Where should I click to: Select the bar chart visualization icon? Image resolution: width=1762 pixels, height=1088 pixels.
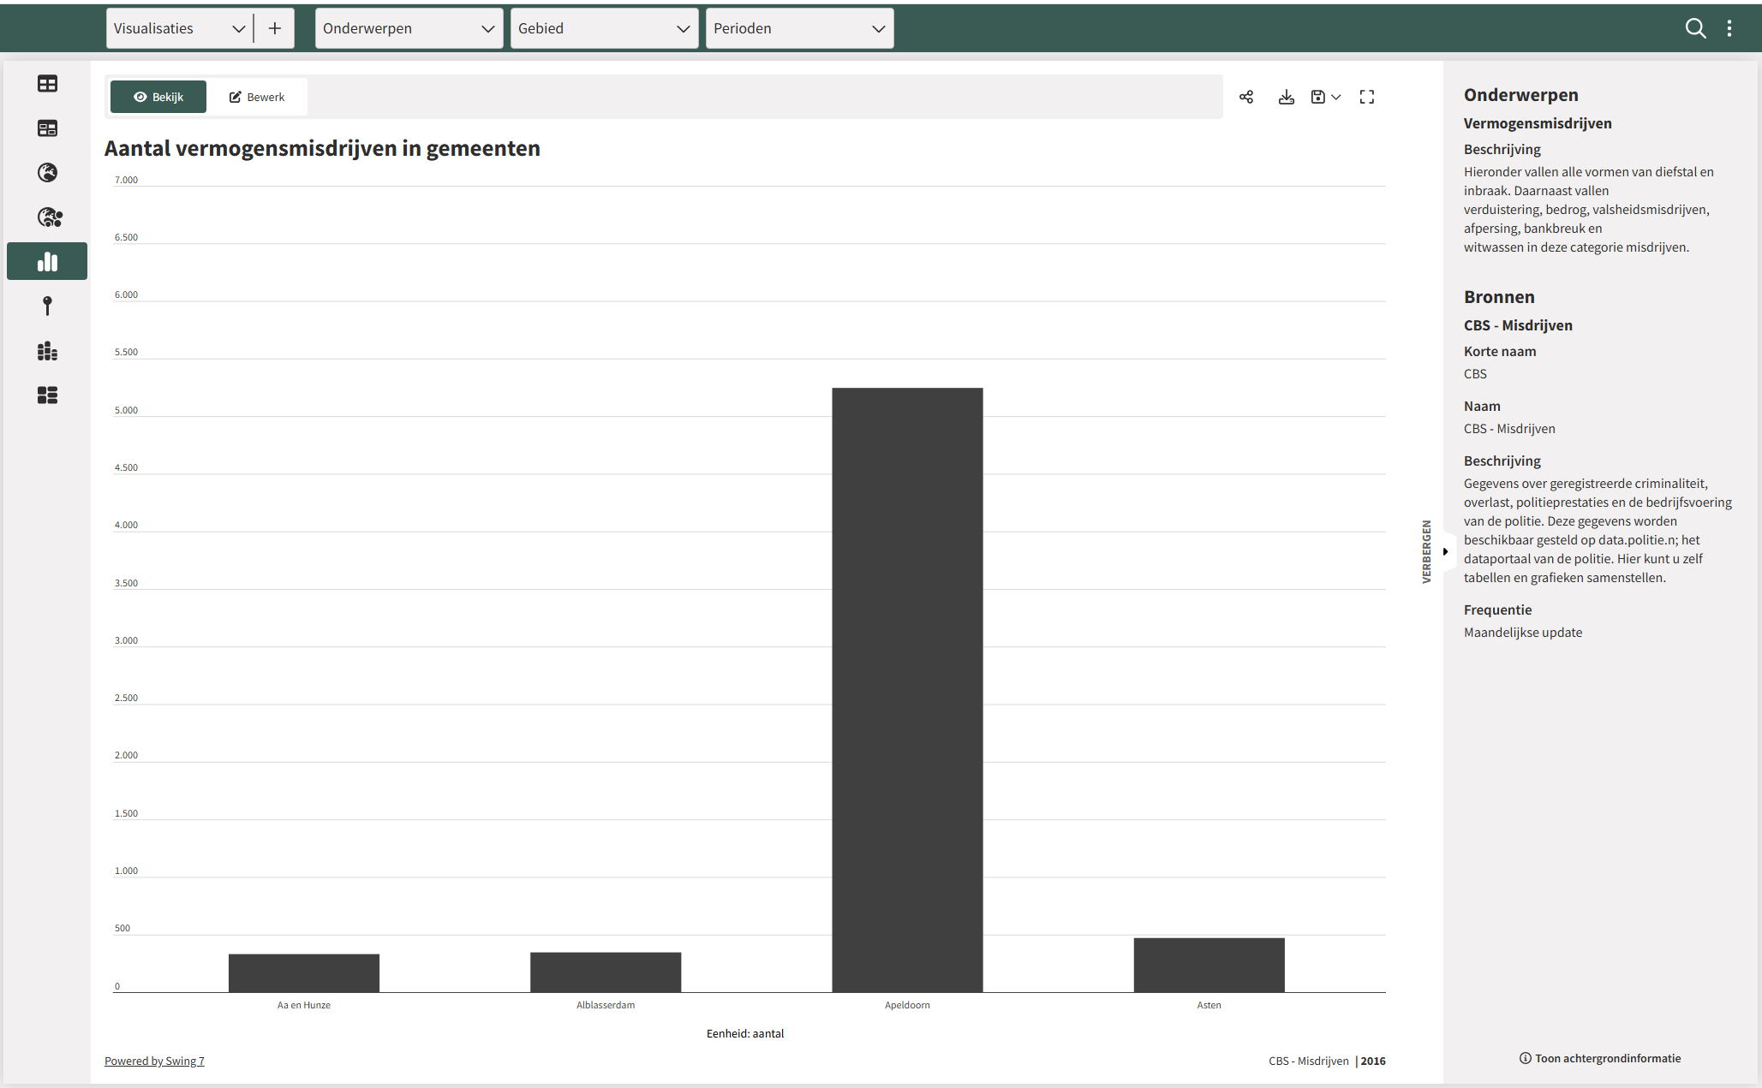tap(47, 261)
